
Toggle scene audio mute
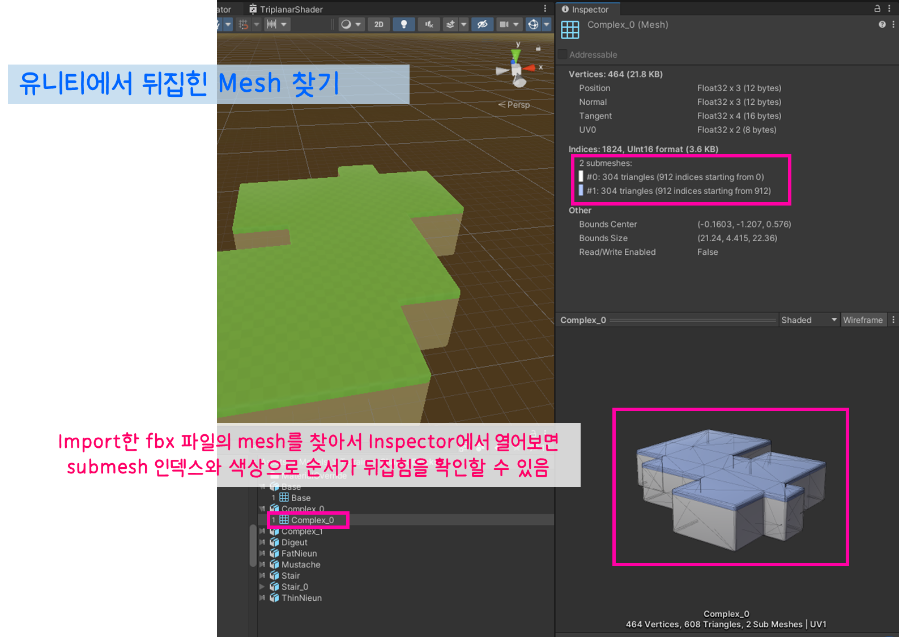429,24
